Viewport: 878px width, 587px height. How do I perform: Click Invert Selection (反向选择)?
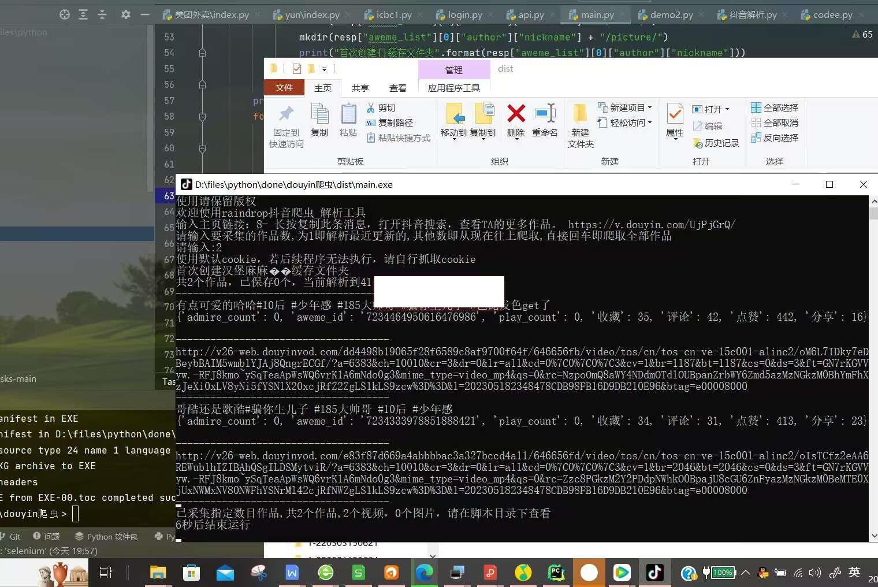pyautogui.click(x=775, y=138)
